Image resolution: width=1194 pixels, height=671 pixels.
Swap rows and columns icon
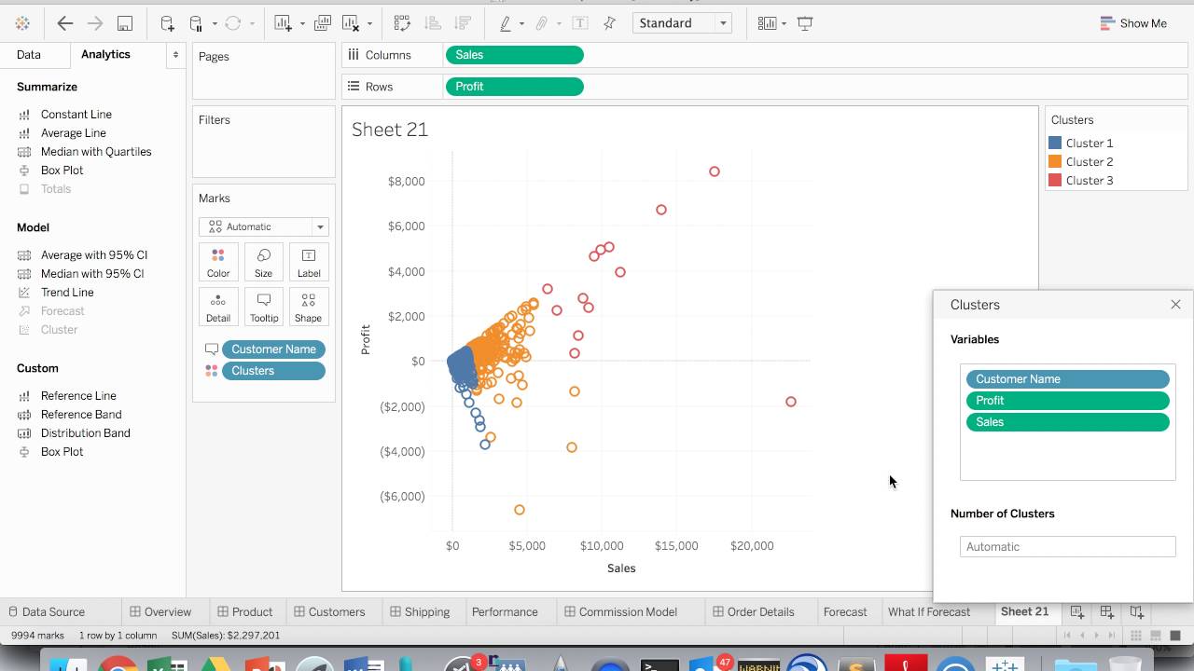402,23
